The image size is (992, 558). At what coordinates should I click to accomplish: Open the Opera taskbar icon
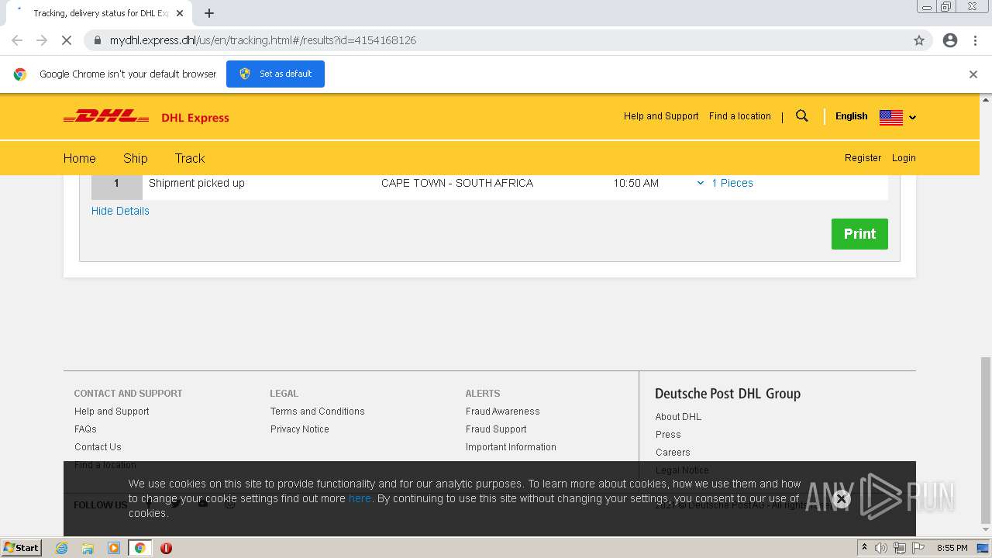pos(166,548)
